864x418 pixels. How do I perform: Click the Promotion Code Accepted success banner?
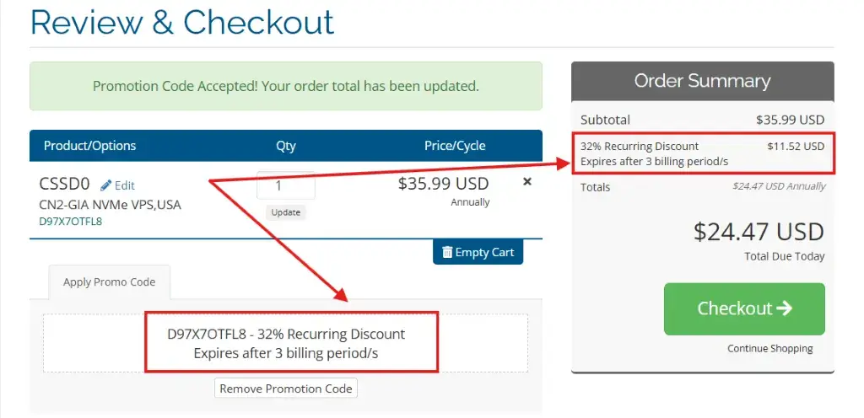(286, 86)
